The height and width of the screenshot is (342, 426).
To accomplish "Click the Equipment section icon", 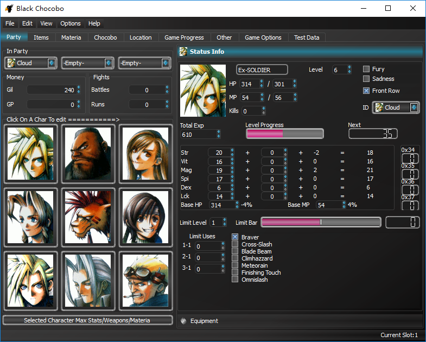I will (183, 321).
